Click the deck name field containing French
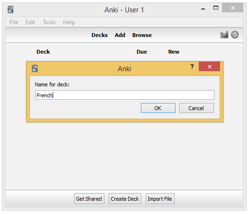 125,95
